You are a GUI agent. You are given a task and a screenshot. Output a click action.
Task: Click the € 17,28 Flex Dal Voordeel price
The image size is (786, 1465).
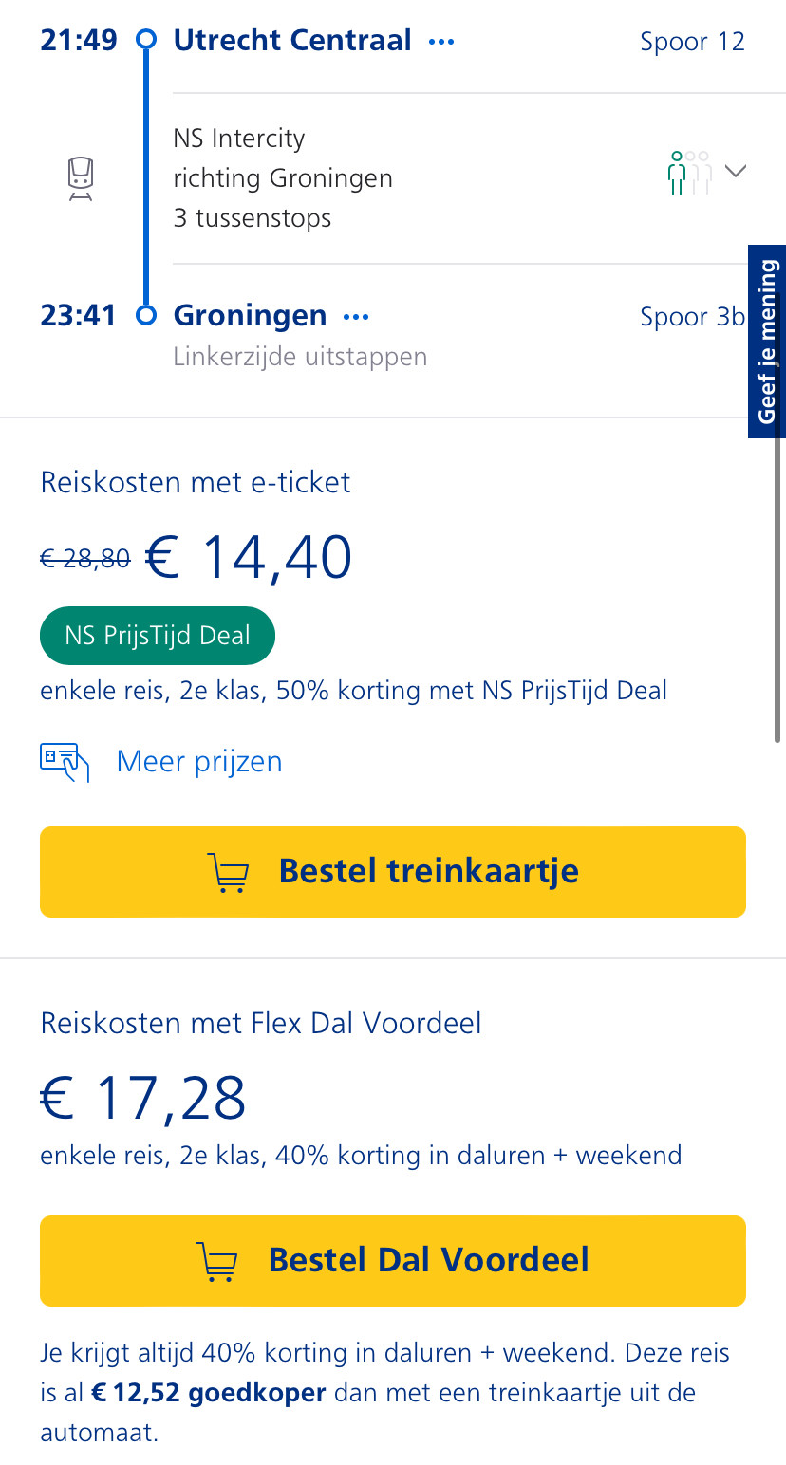pyautogui.click(x=143, y=1098)
